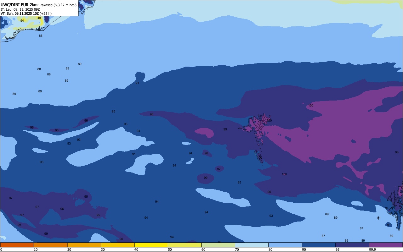Click the purple above-99.9 legend swatch
Screen dimensions: 403x252
click(386, 245)
